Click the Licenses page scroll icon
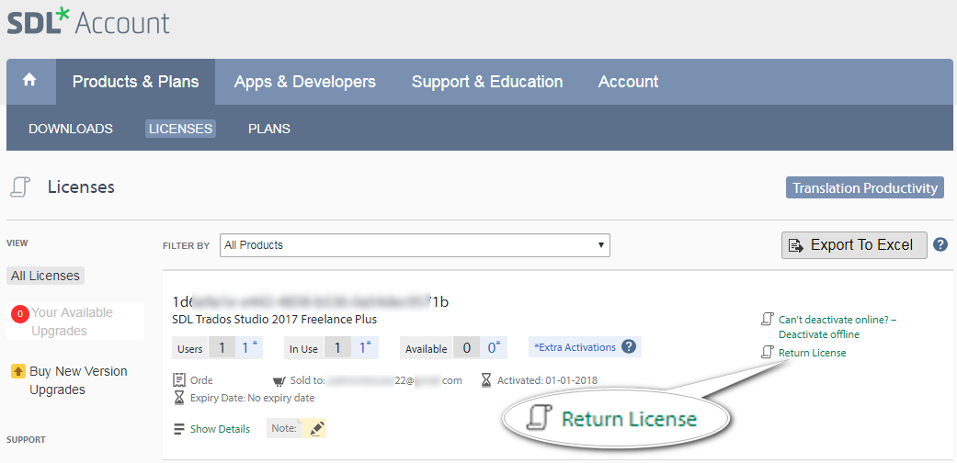Viewport: 957px width, 463px height. point(19,187)
